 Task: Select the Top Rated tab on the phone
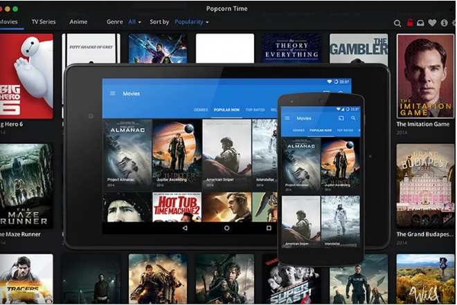pyautogui.click(x=345, y=131)
